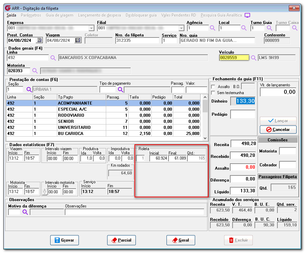Open the Desbloquear guia menu
Viewport: 305px width, 253px height.
pos(141,15)
